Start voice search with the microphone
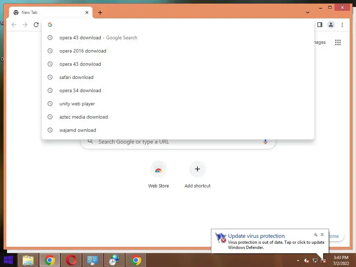This screenshot has width=356, height=267. [265, 142]
